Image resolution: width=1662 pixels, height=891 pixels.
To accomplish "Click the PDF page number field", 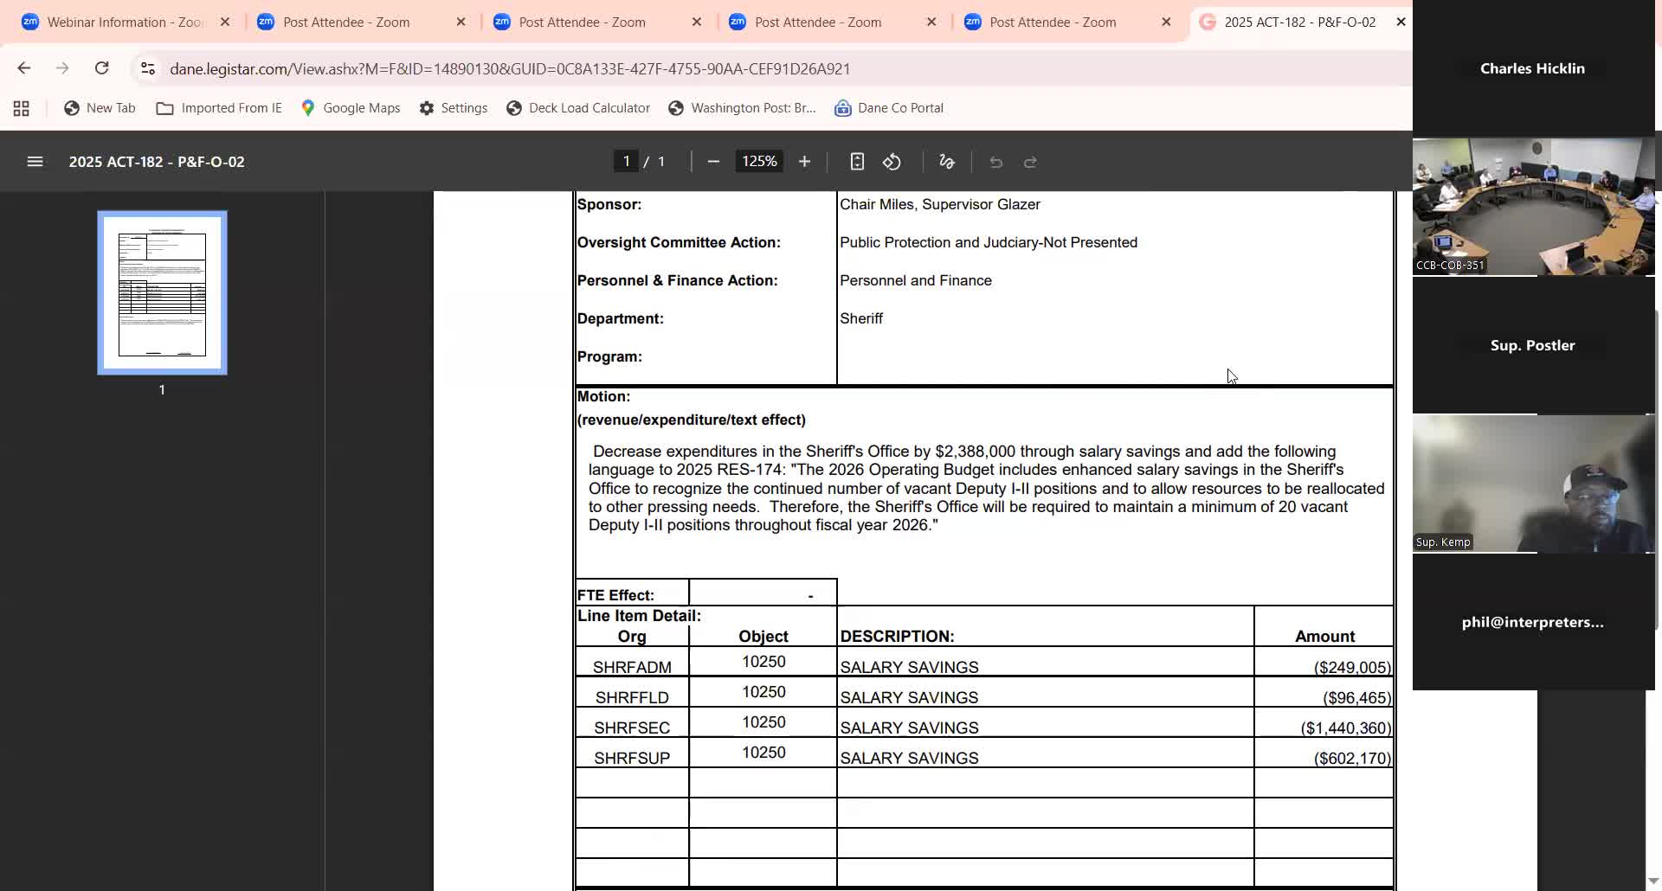I will click(x=626, y=162).
